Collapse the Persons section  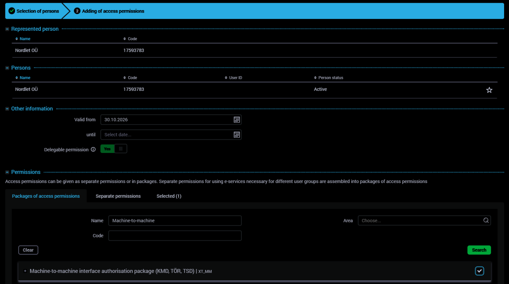7,68
